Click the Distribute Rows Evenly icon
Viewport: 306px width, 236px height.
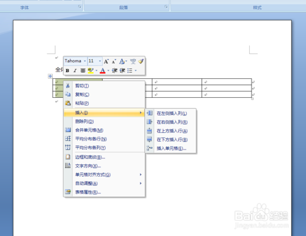(x=68, y=139)
